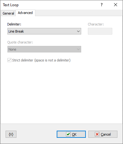123x144 pixels.
Task: Close the Text Loop dialog window
Action: [x=116, y=5]
